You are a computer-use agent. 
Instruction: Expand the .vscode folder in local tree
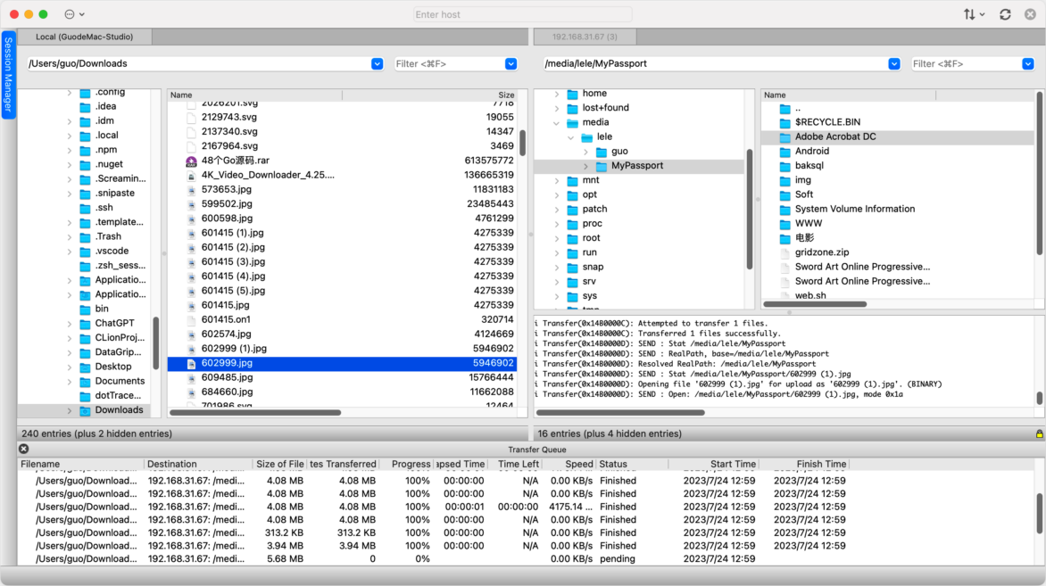click(x=70, y=252)
